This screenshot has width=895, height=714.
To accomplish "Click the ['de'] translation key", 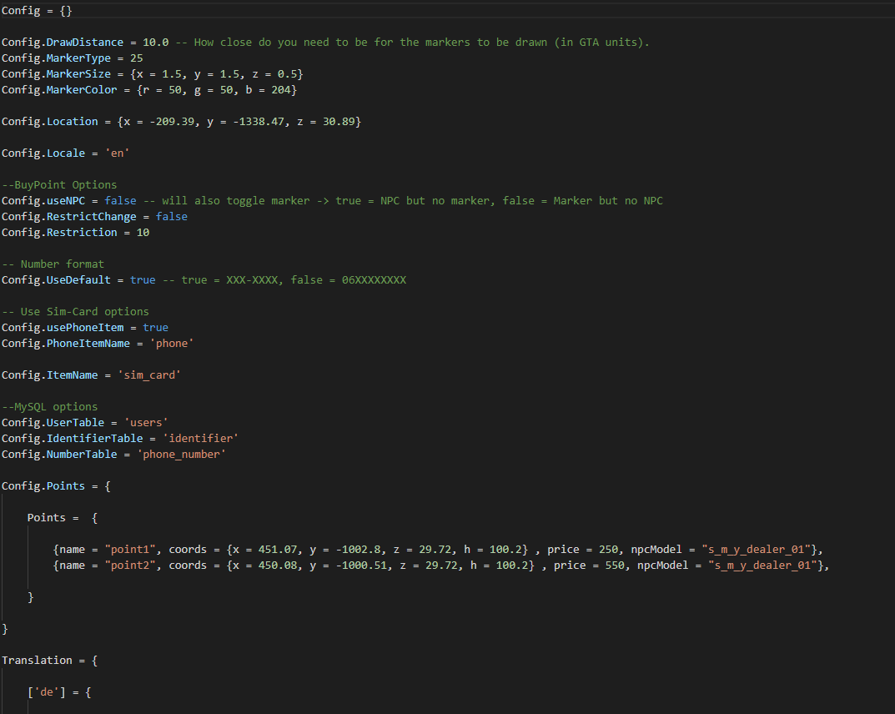I will 46,692.
